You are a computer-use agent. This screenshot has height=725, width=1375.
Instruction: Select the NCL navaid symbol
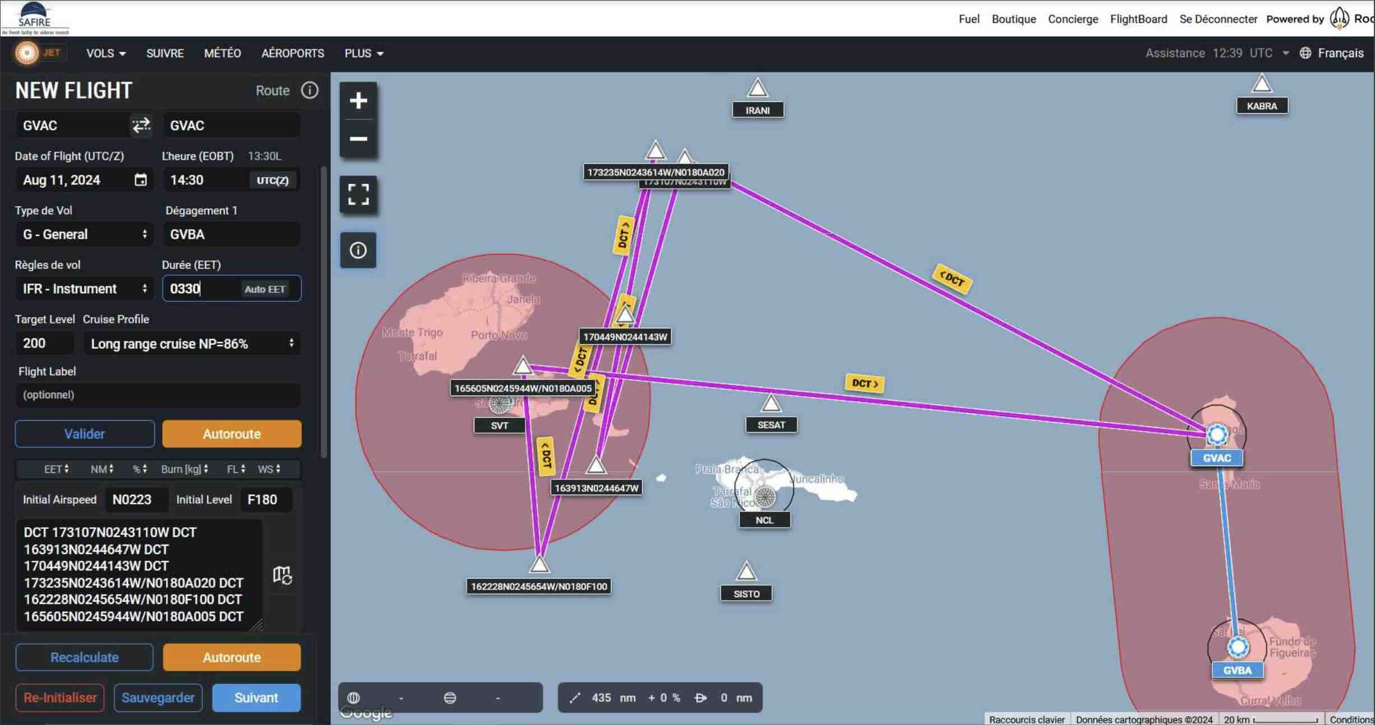(x=764, y=496)
